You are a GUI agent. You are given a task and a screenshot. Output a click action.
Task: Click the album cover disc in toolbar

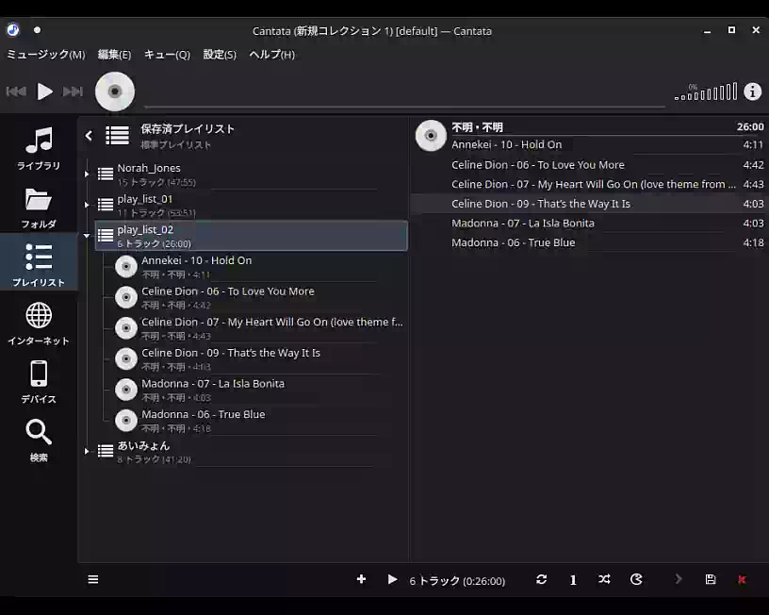click(x=115, y=91)
